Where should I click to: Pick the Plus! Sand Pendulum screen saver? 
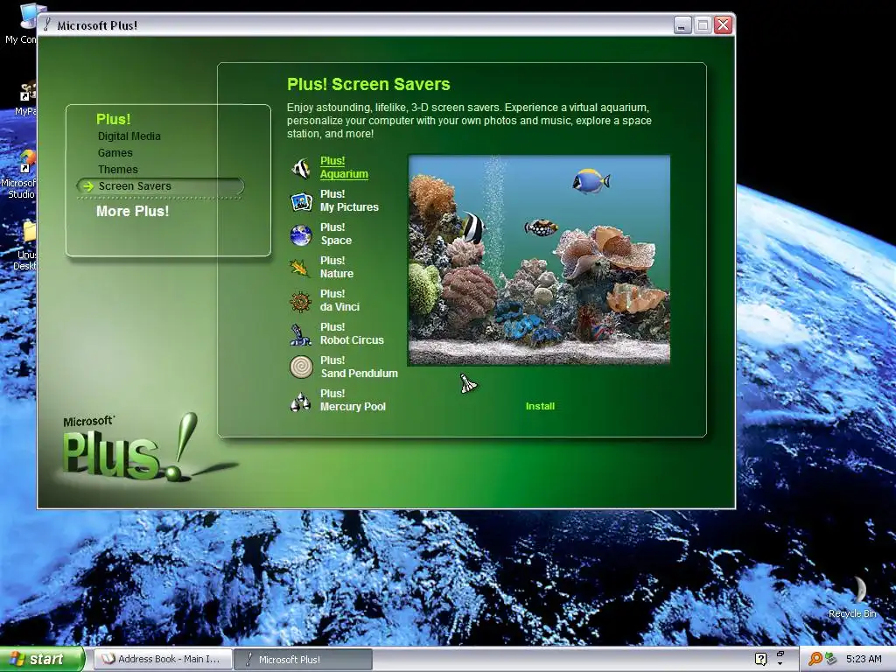359,367
